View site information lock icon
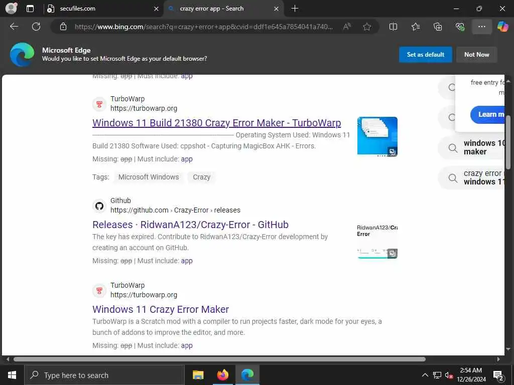Viewport: 514px width, 385px height. pyautogui.click(x=63, y=27)
